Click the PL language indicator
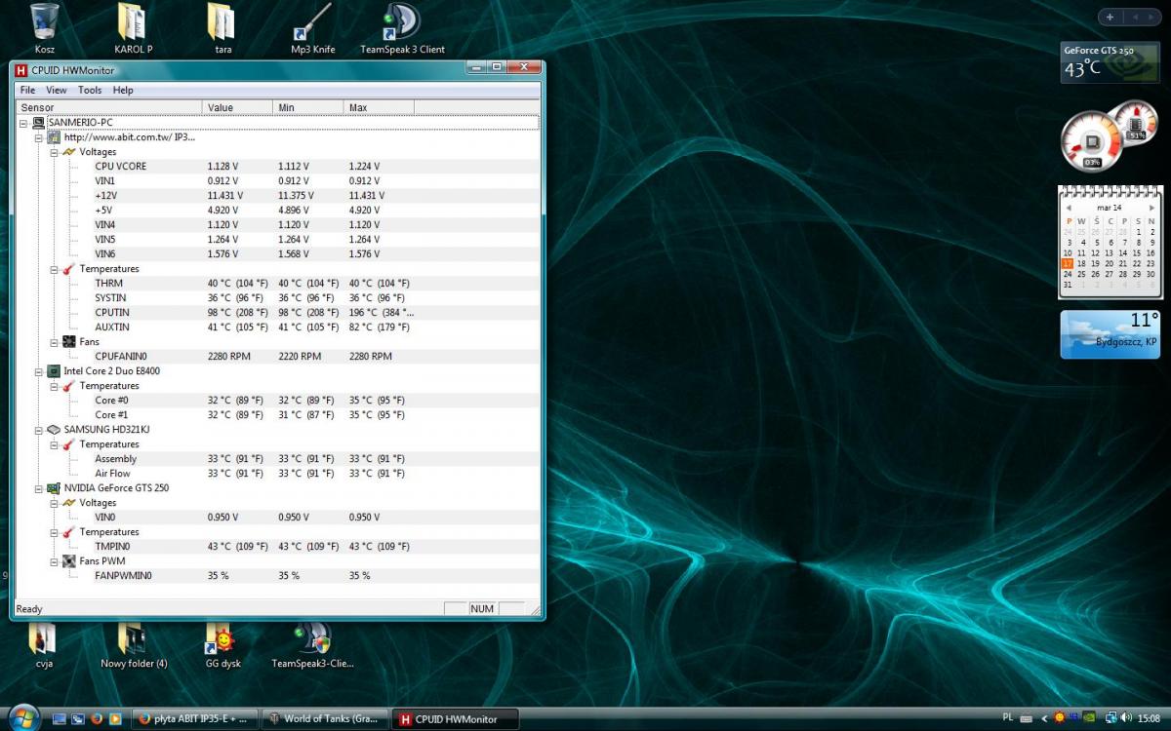The image size is (1171, 731). coord(1008,719)
